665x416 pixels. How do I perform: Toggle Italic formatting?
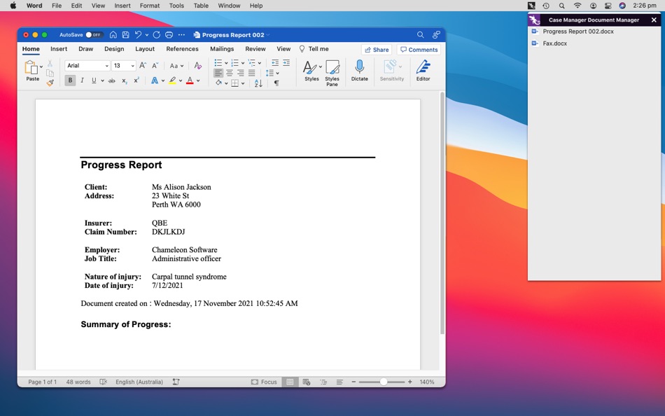[x=82, y=81]
